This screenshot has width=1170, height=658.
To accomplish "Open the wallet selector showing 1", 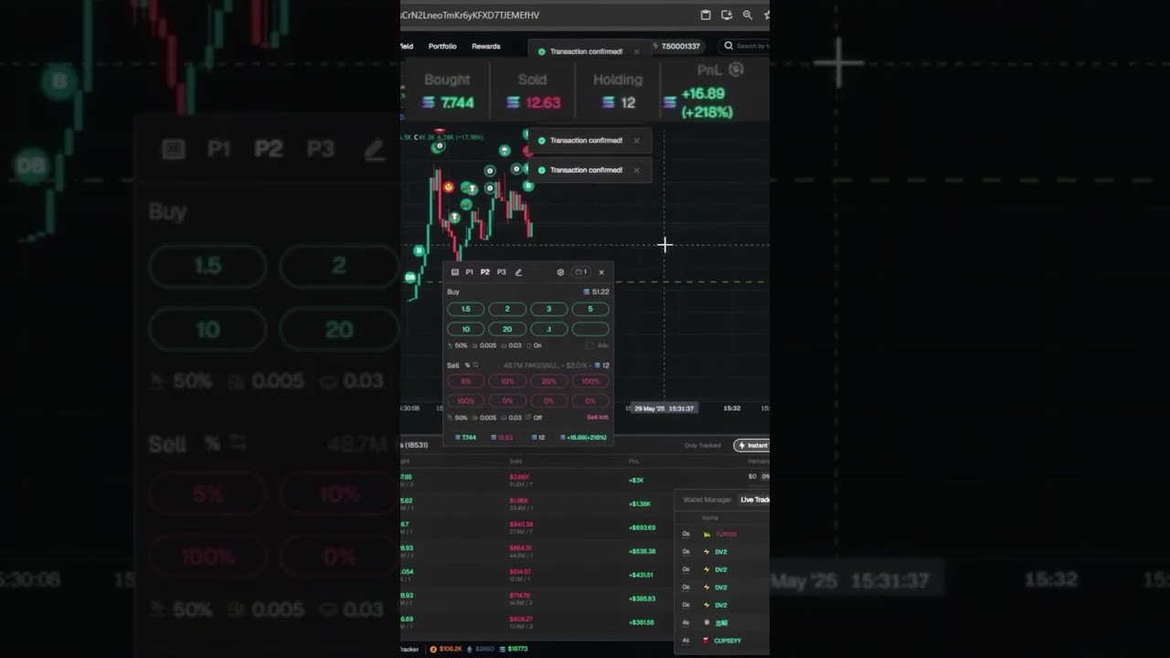I will point(580,272).
